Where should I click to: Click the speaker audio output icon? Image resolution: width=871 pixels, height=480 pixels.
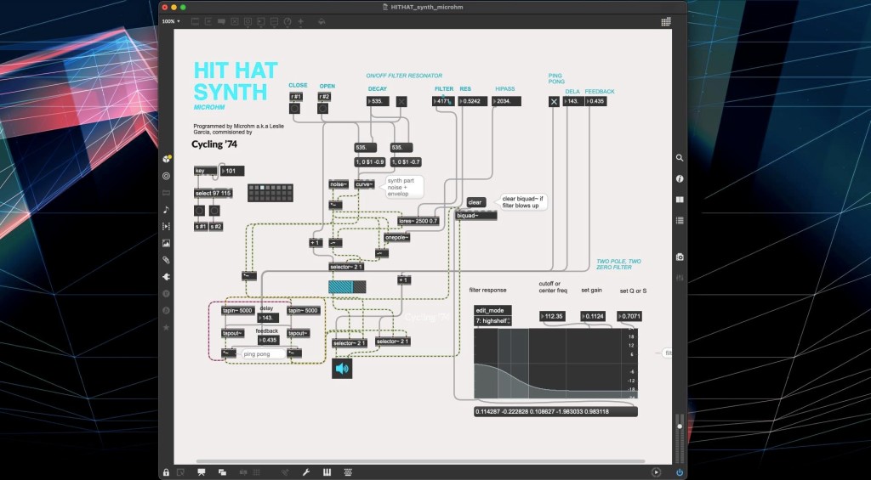point(342,368)
